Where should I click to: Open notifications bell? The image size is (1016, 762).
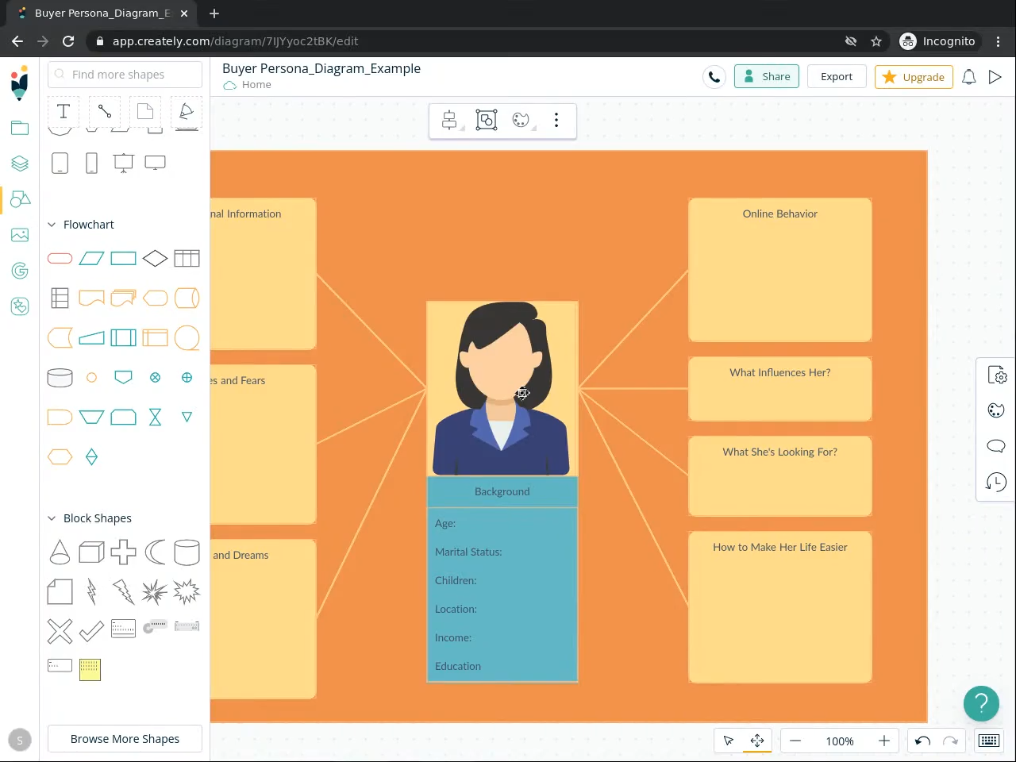(x=968, y=77)
